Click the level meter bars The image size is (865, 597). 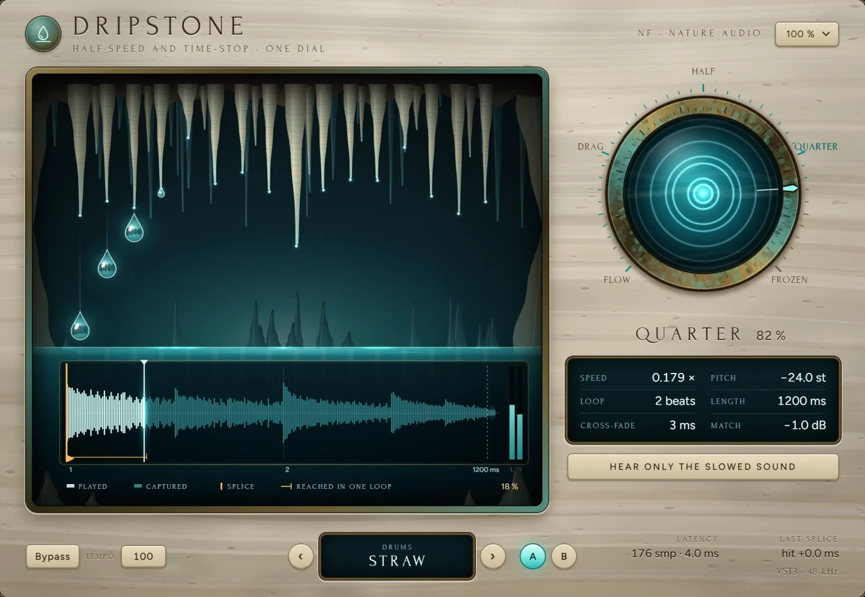pyautogui.click(x=516, y=413)
